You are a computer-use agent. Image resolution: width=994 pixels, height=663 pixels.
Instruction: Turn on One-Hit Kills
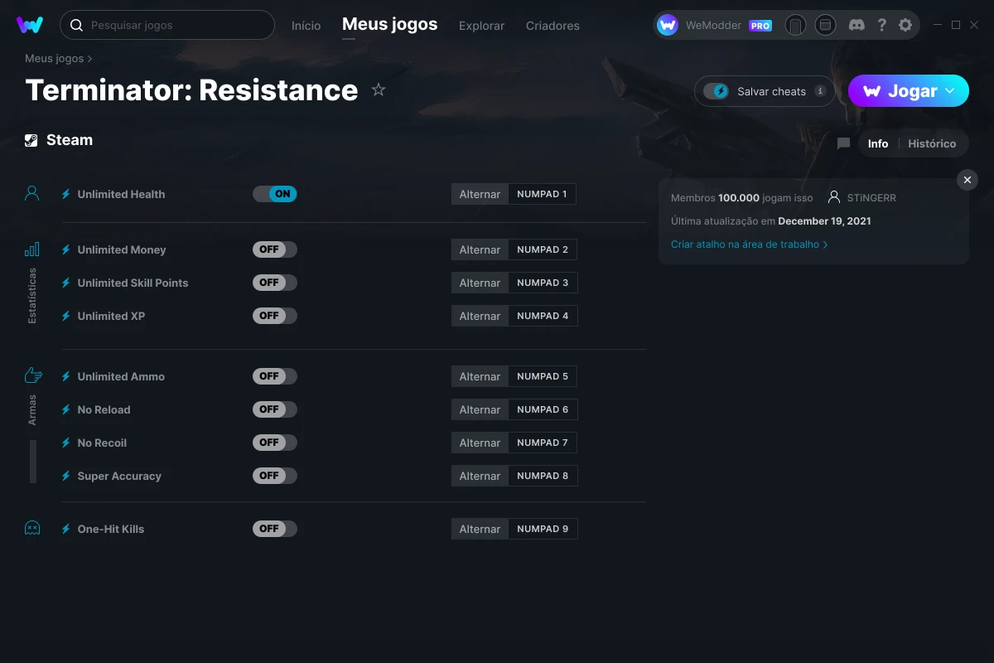pyautogui.click(x=275, y=529)
